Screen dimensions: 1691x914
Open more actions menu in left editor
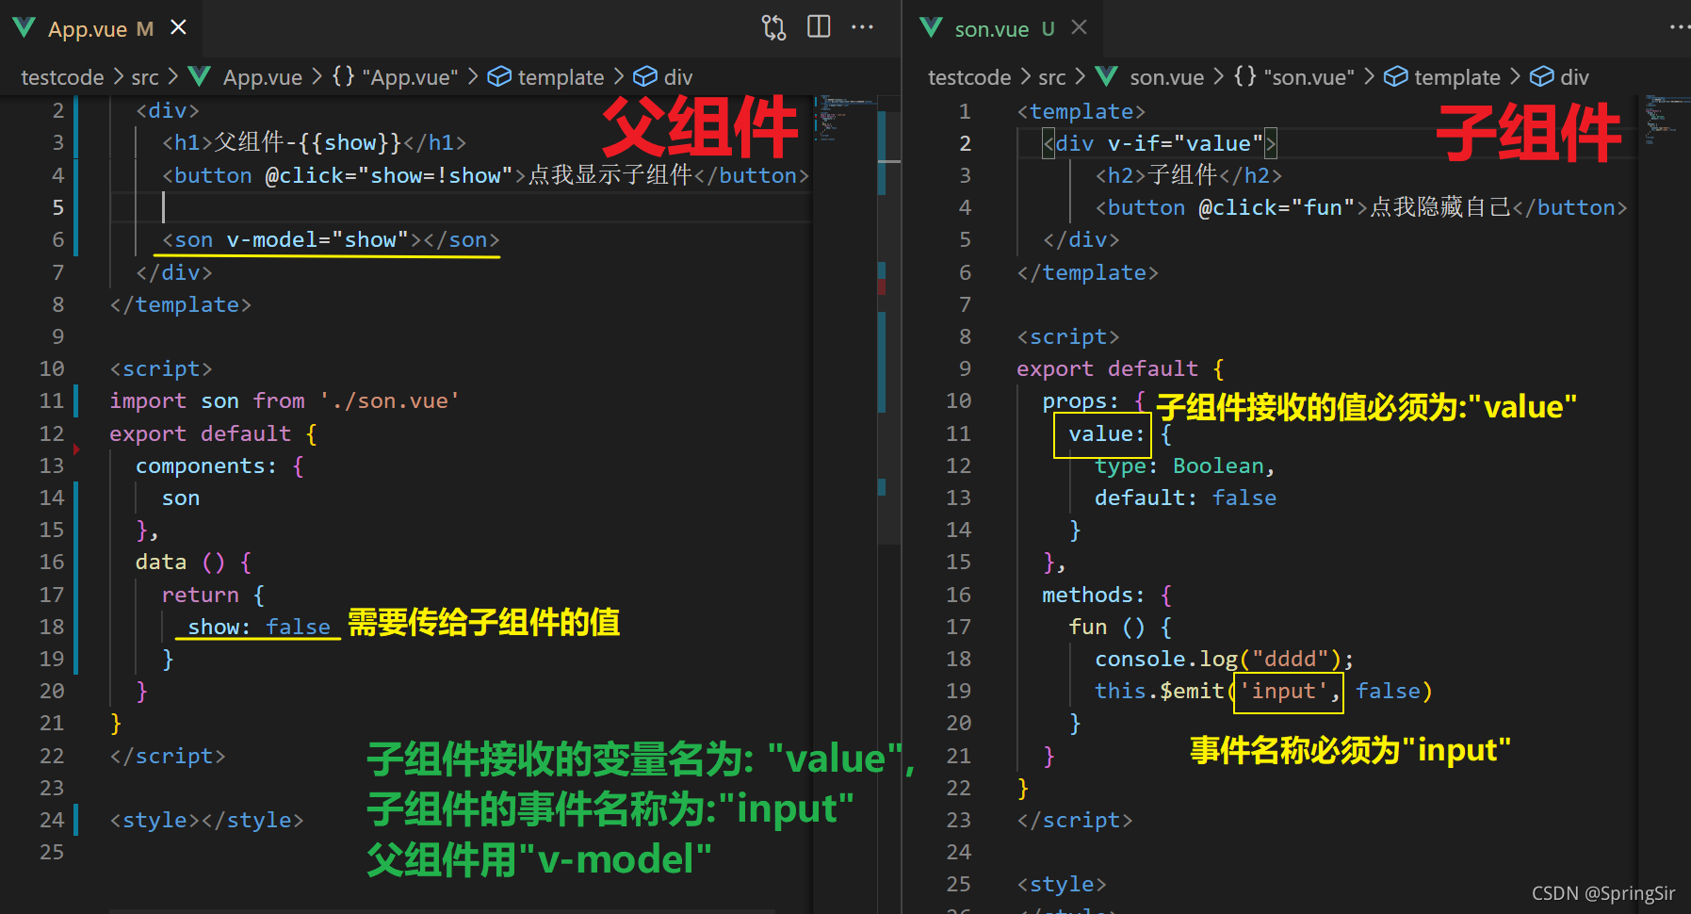(863, 27)
